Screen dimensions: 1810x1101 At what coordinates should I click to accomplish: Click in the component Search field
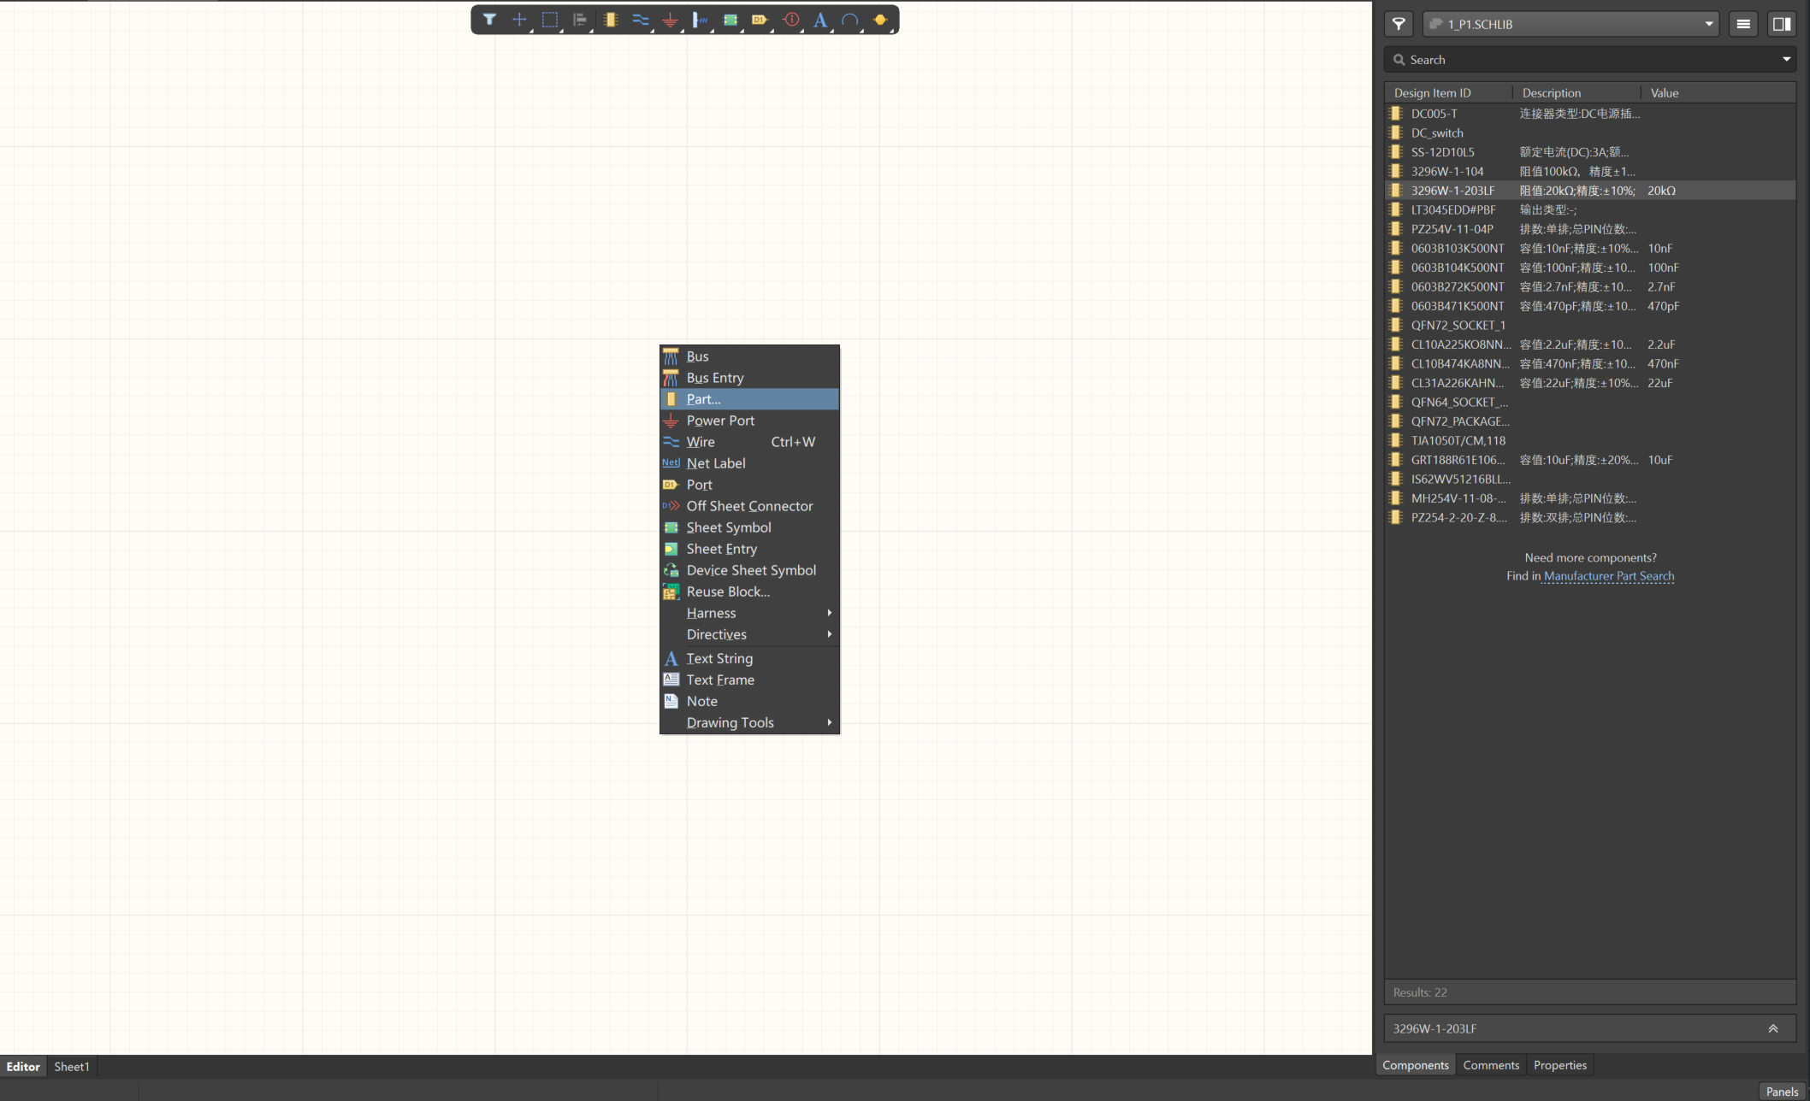point(1582,59)
